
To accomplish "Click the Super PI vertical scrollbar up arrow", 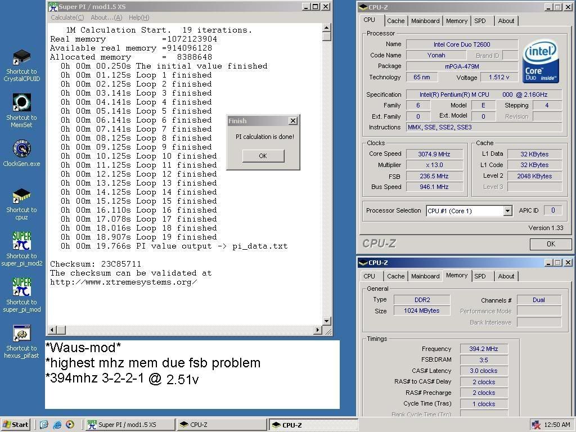I will coord(327,28).
